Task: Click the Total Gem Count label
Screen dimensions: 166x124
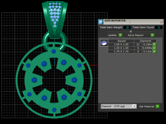Action: point(143,28)
